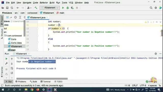Go to next highlighted error arrow
The width and height of the screenshot is (163, 92).
(x=160, y=22)
